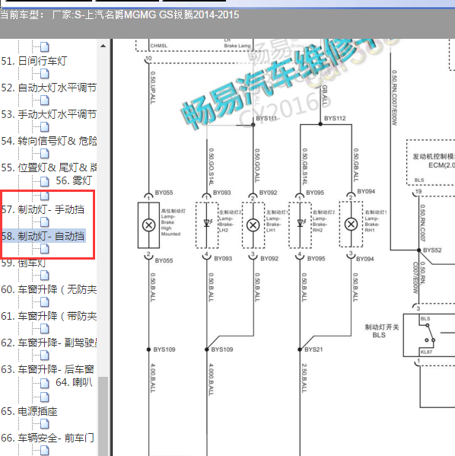Image resolution: width=455 pixels, height=456 pixels.
Task: Click the tree panel scroll-up arrow
Action: (103, 46)
